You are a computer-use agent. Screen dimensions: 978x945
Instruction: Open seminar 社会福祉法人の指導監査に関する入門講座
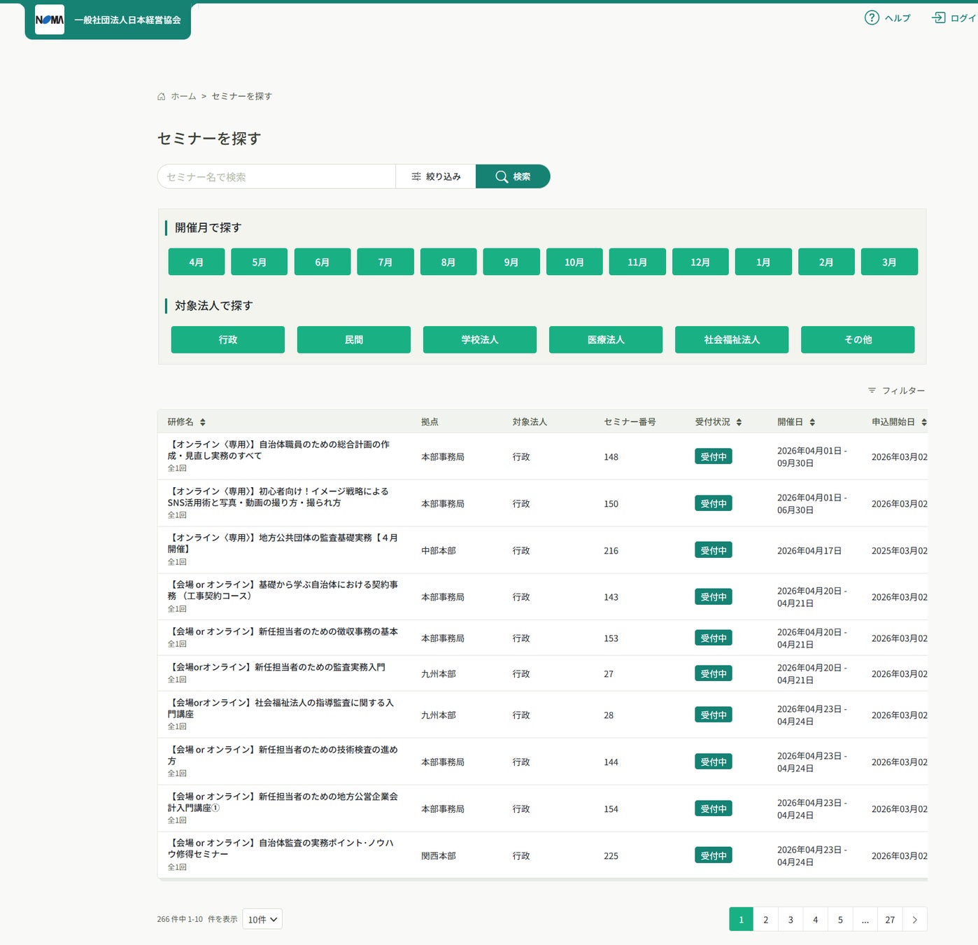click(281, 708)
